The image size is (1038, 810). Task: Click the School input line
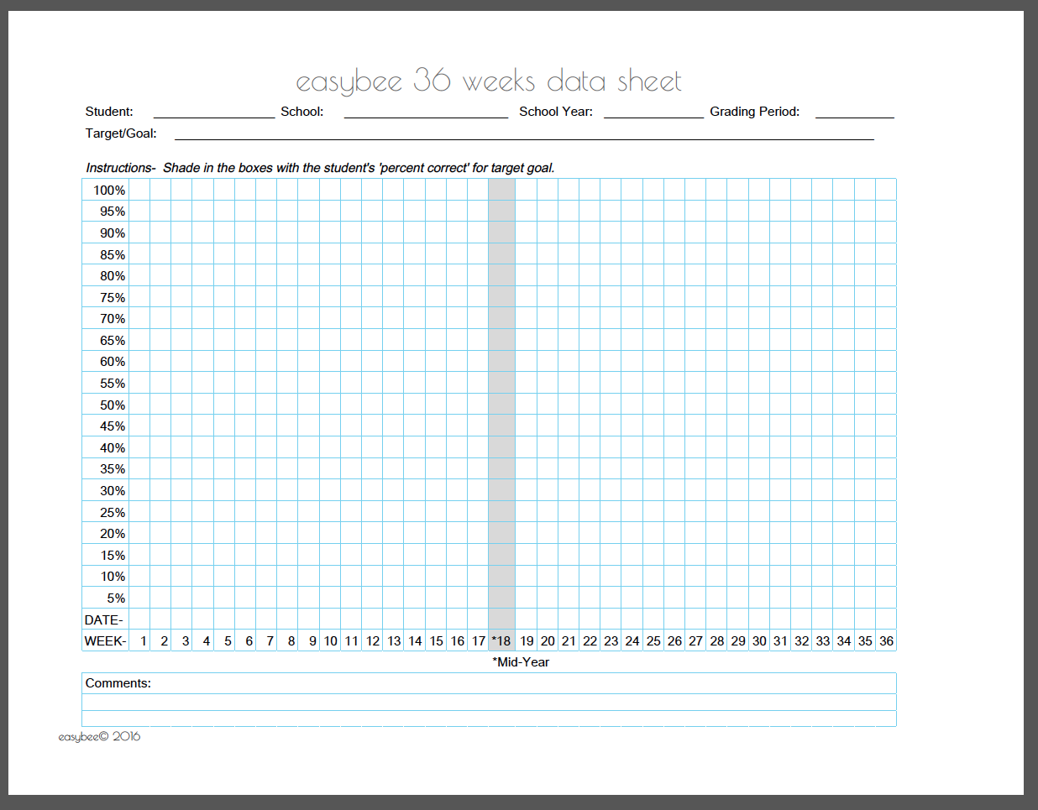coord(426,111)
